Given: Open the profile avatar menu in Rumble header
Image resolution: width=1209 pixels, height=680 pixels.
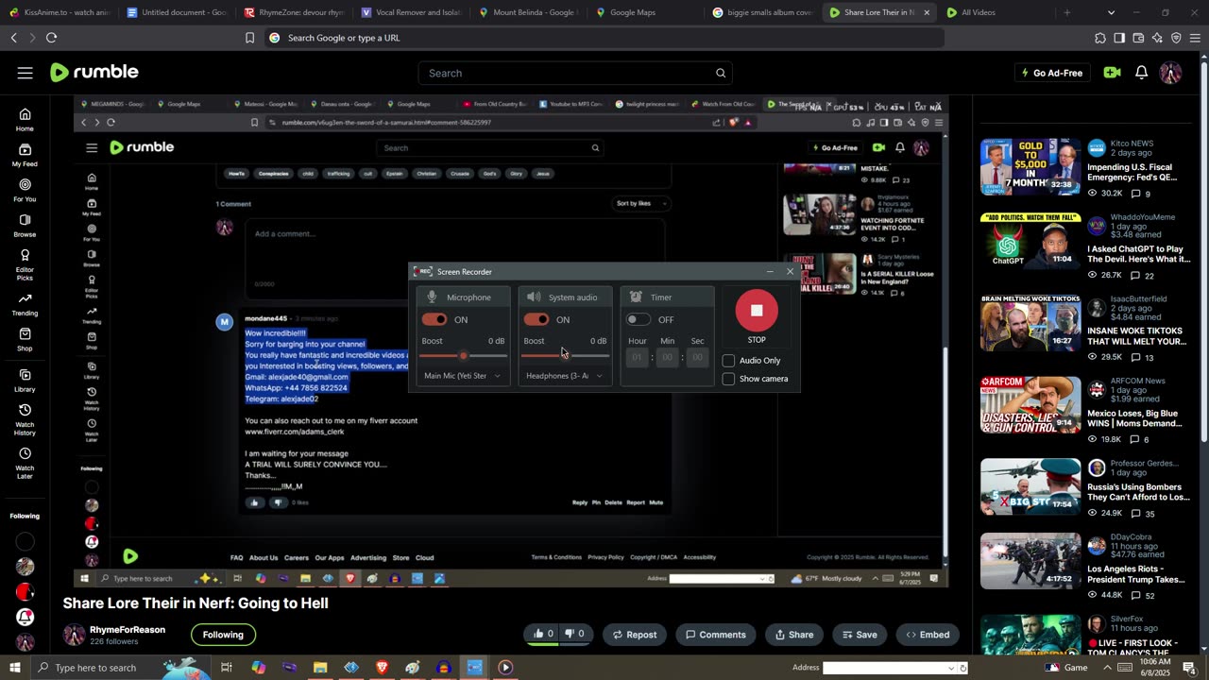Looking at the screenshot, I should [1170, 73].
